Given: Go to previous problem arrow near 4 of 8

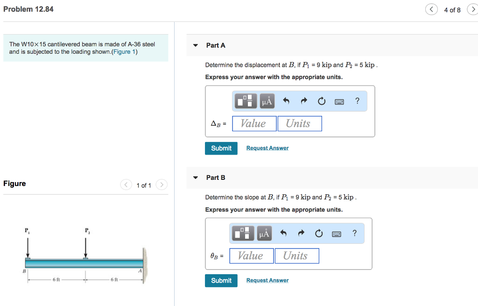Looking at the screenshot, I should tap(431, 9).
